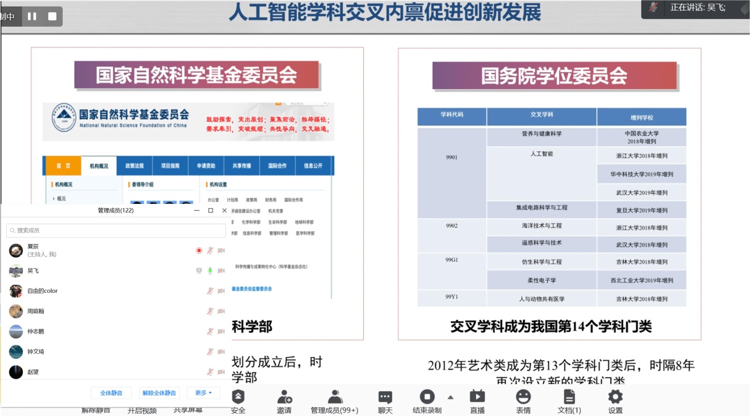Open the 文档(1) documents icon

[569, 397]
